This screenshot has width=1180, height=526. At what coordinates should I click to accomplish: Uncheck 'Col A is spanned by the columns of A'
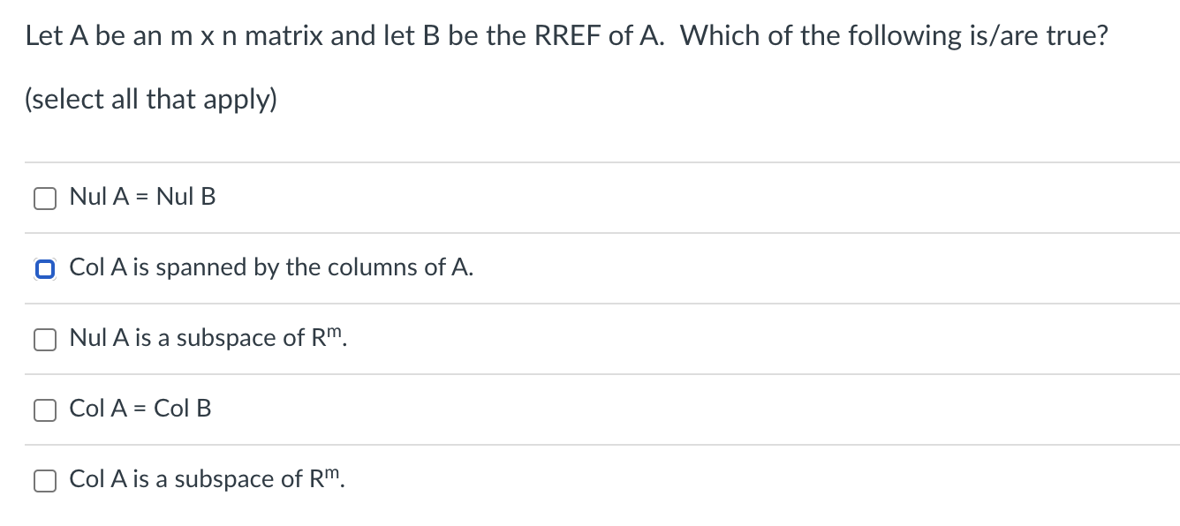[x=45, y=268]
